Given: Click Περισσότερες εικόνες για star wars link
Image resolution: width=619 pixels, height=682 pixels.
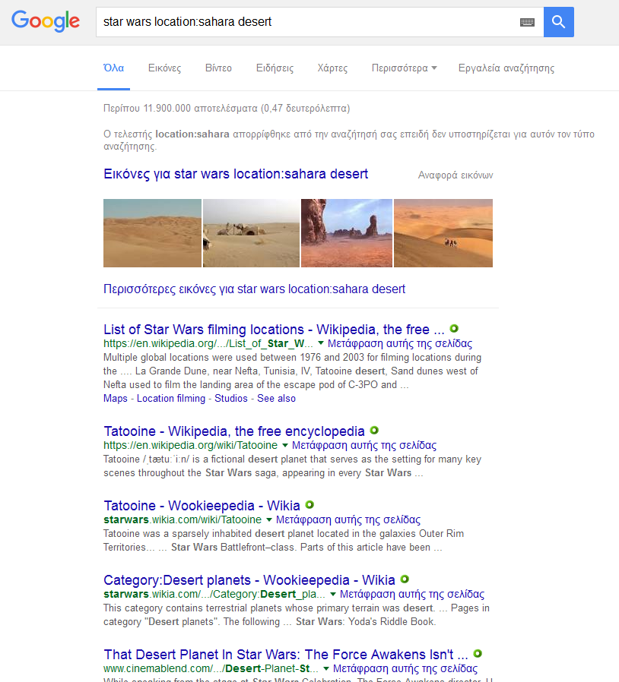Looking at the screenshot, I should pos(255,289).
